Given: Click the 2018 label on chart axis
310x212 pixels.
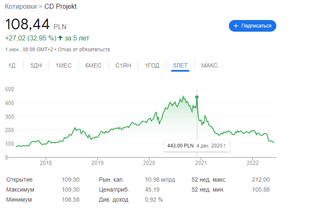Looking at the screenshot, I should tap(46, 163).
